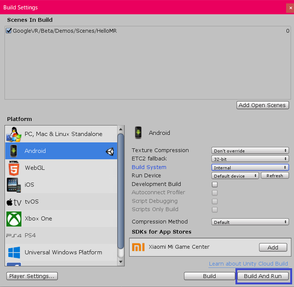The image size is (294, 287).
Task: Click the WebGL HTML5 icon
Action: [14, 168]
